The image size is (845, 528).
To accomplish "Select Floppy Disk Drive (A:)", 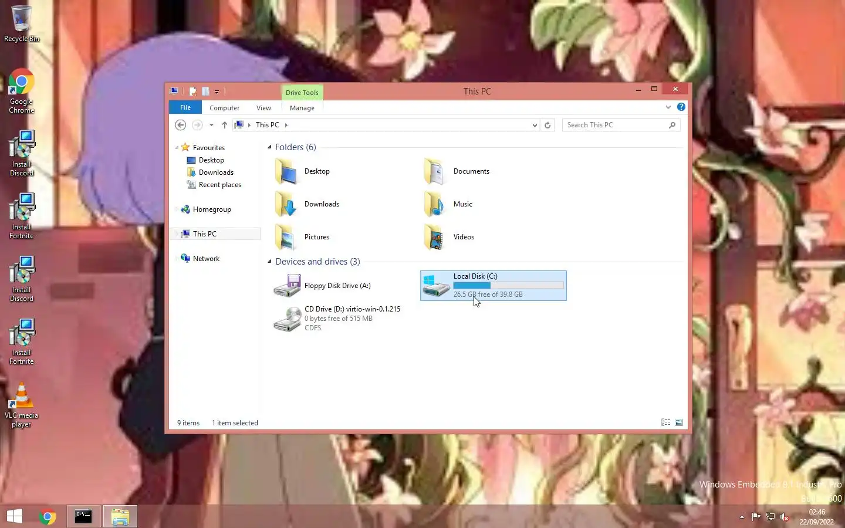I will coord(323,286).
